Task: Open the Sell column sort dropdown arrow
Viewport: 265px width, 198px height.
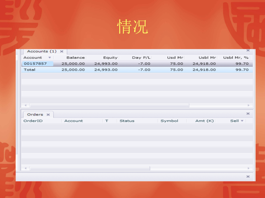Action: click(242, 121)
